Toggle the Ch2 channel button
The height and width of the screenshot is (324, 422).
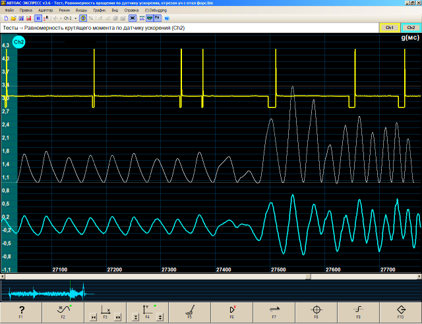(410, 28)
